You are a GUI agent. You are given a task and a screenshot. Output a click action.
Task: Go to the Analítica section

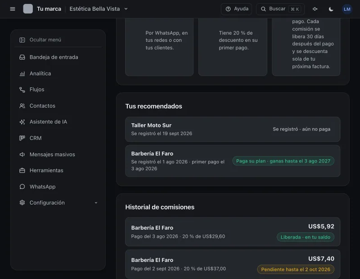[58, 74]
